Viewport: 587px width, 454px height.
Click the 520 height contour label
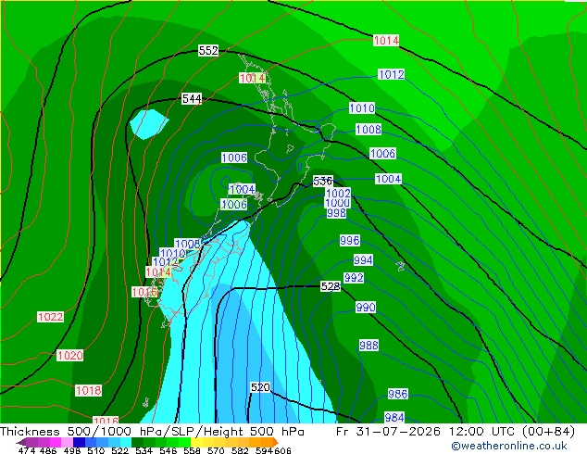260,387
